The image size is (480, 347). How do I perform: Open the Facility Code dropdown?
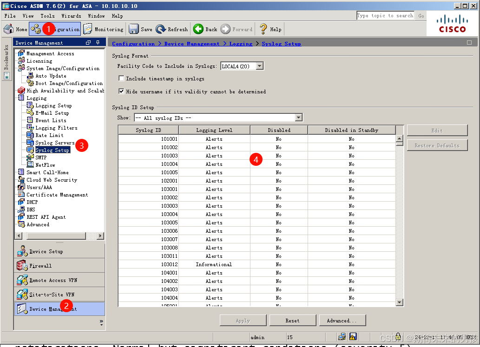pos(260,66)
